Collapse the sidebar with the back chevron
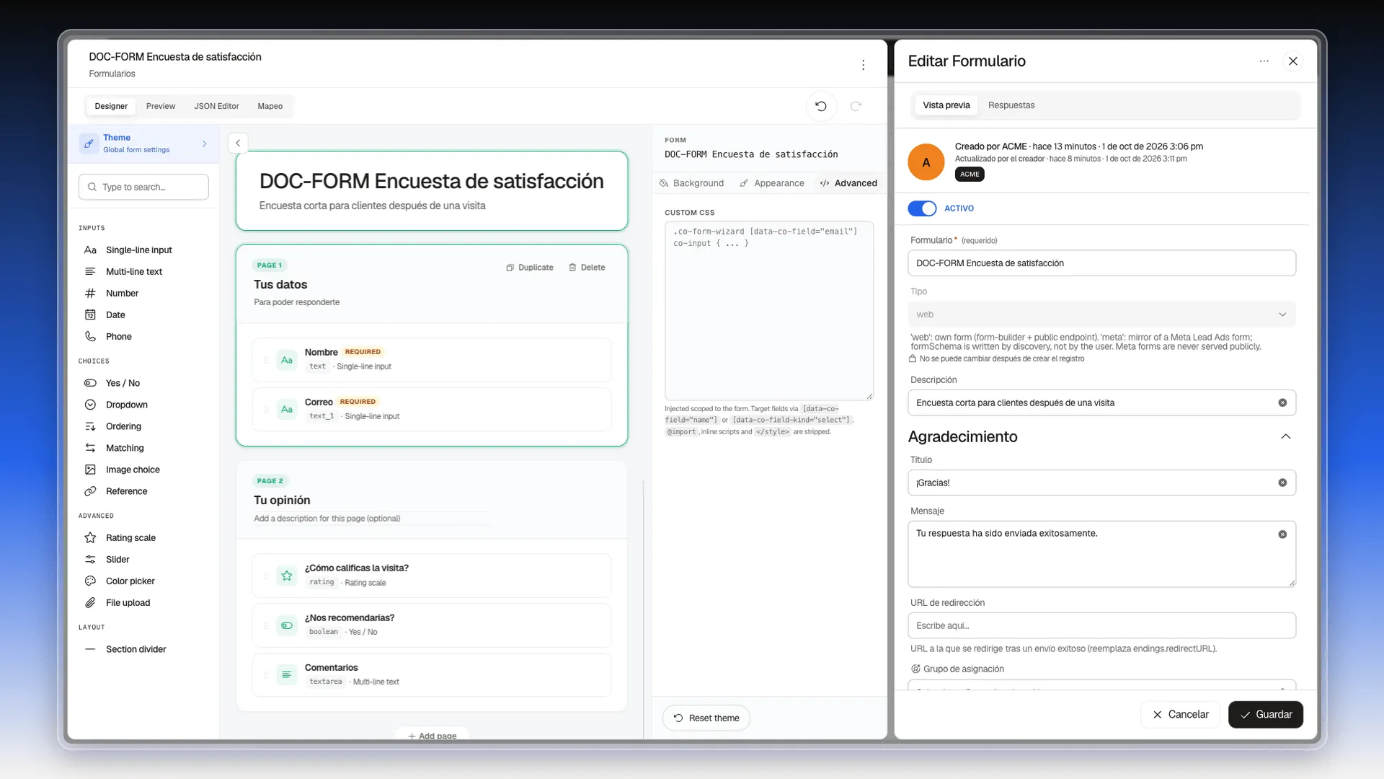 238,143
